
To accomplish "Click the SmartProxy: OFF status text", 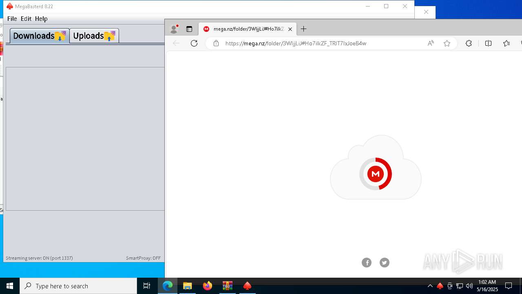I will [143, 258].
